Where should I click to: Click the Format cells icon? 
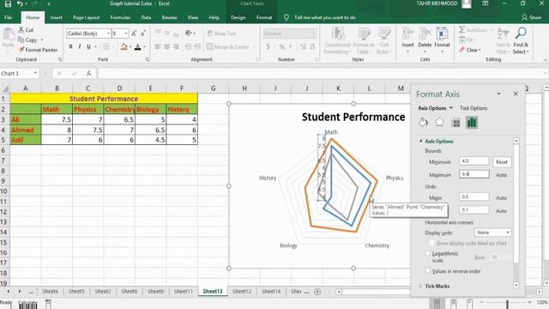tap(442, 34)
